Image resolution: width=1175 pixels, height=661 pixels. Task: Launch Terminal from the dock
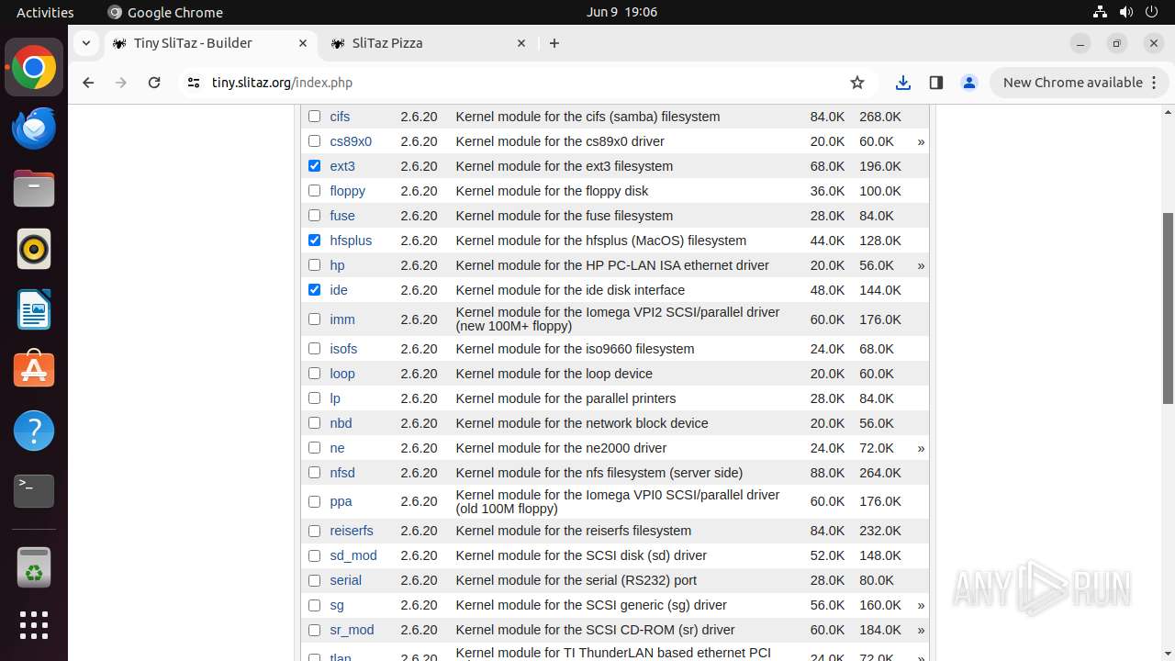click(34, 492)
